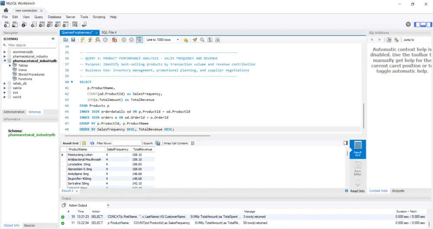Open the Limit to 1000 rows dropdown
Screen dimensions: 433x229
pos(165,40)
